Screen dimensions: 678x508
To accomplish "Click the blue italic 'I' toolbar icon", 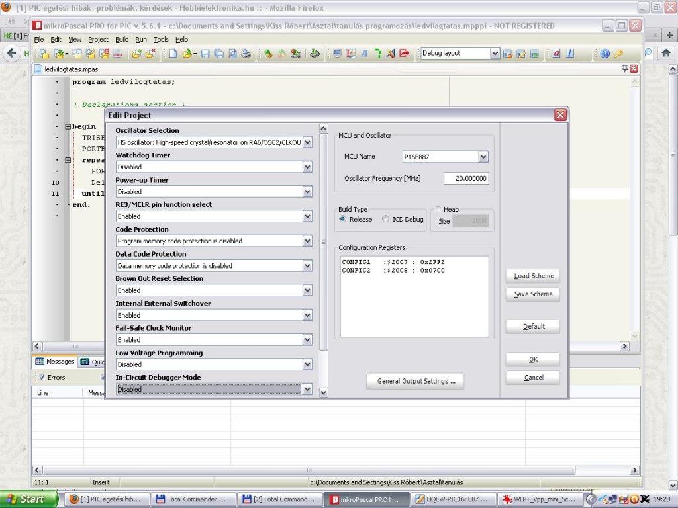I will click(570, 54).
